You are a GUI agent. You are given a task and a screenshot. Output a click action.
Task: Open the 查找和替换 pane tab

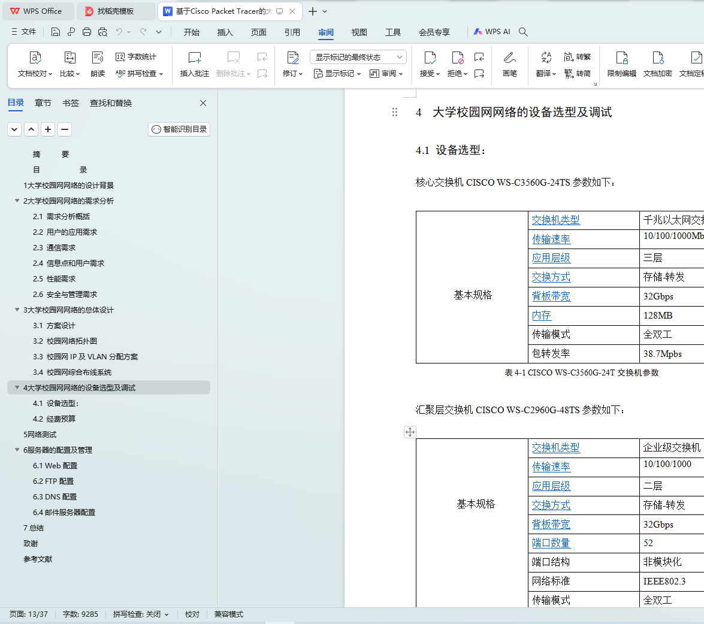(x=111, y=103)
